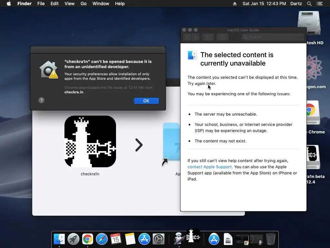This screenshot has width=330, height=248.
Task: Click the checkra1n icon in the Dock
Action: (193, 235)
